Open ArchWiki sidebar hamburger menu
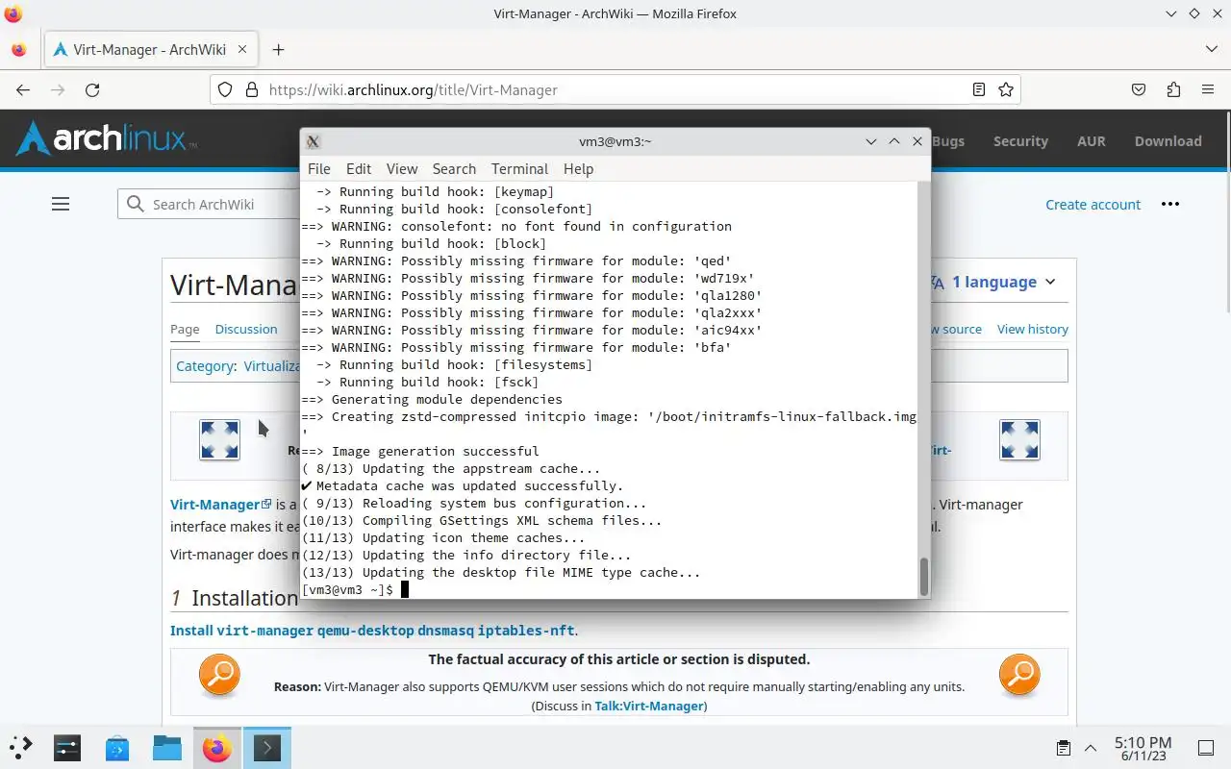Image resolution: width=1231 pixels, height=769 pixels. tap(61, 204)
